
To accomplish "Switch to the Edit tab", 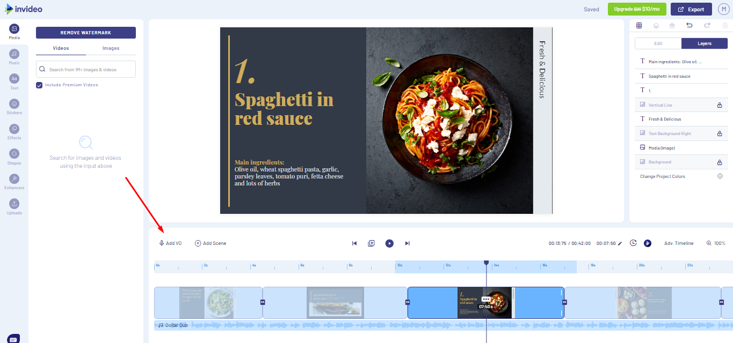I will pyautogui.click(x=657, y=43).
